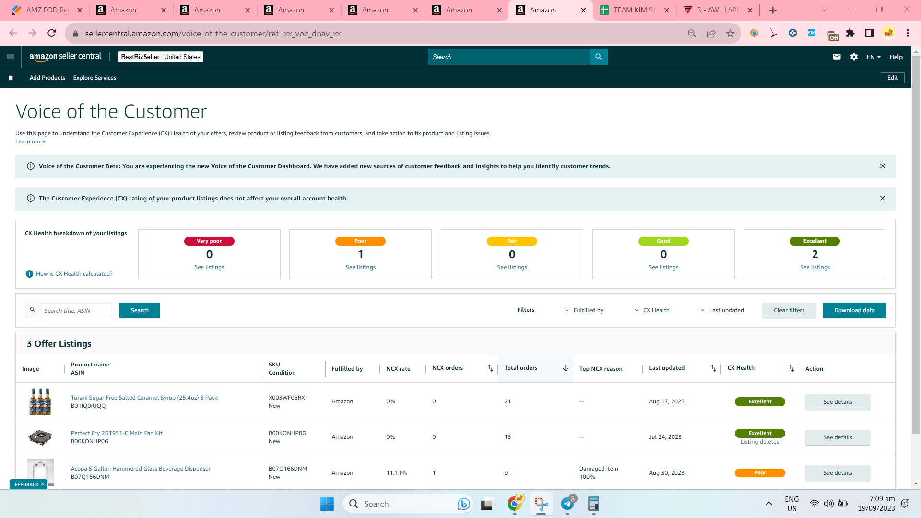
Task: Open Snipping Tool from the taskbar
Action: pos(541,504)
